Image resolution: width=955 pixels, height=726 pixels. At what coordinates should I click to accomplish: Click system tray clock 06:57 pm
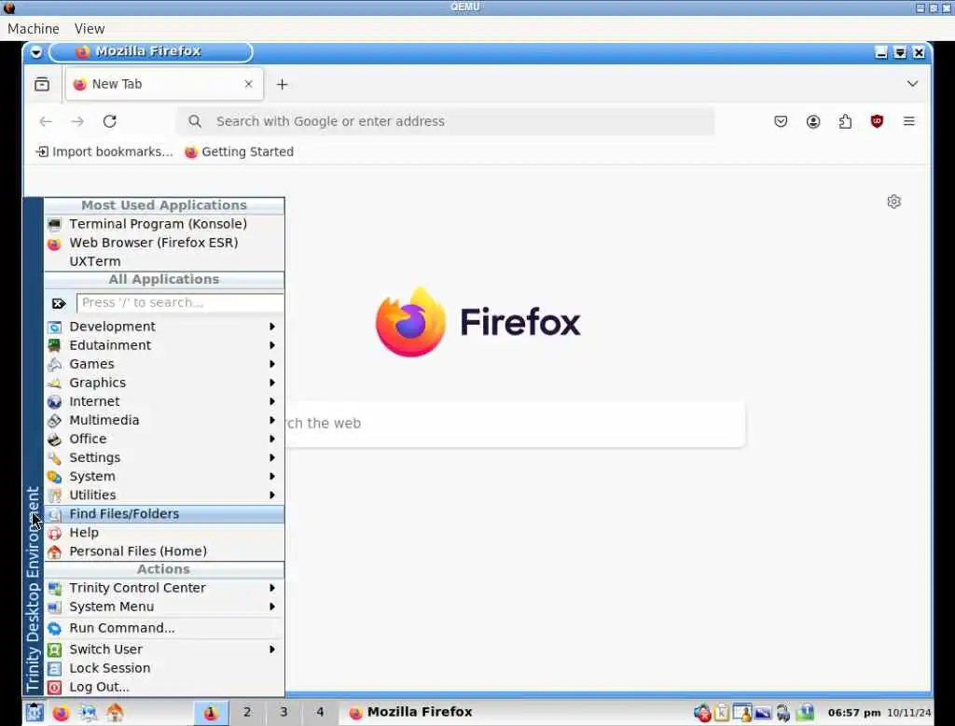pos(854,713)
